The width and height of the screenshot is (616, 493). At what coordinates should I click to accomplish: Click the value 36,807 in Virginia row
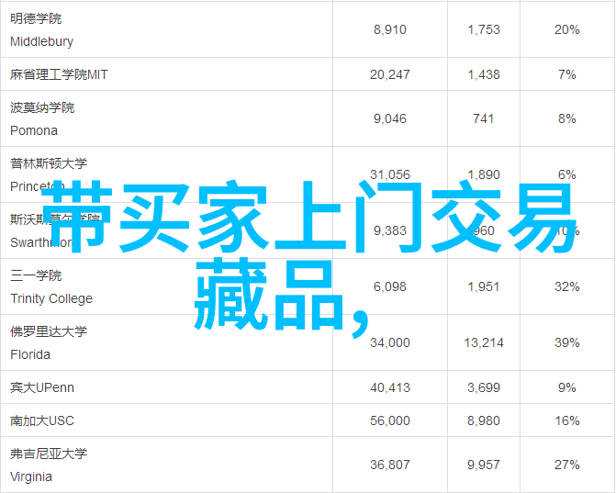[390, 465]
